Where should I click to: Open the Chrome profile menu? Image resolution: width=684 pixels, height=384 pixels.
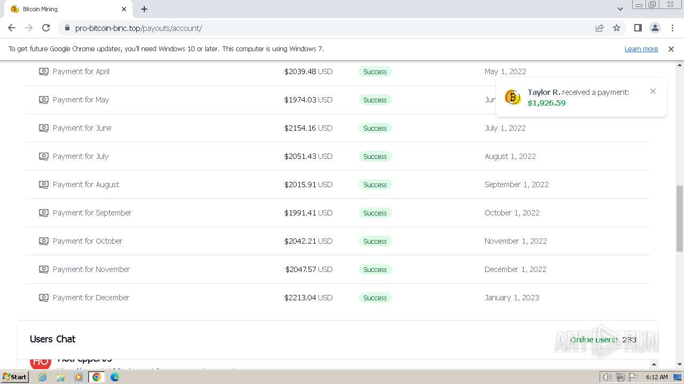point(655,28)
